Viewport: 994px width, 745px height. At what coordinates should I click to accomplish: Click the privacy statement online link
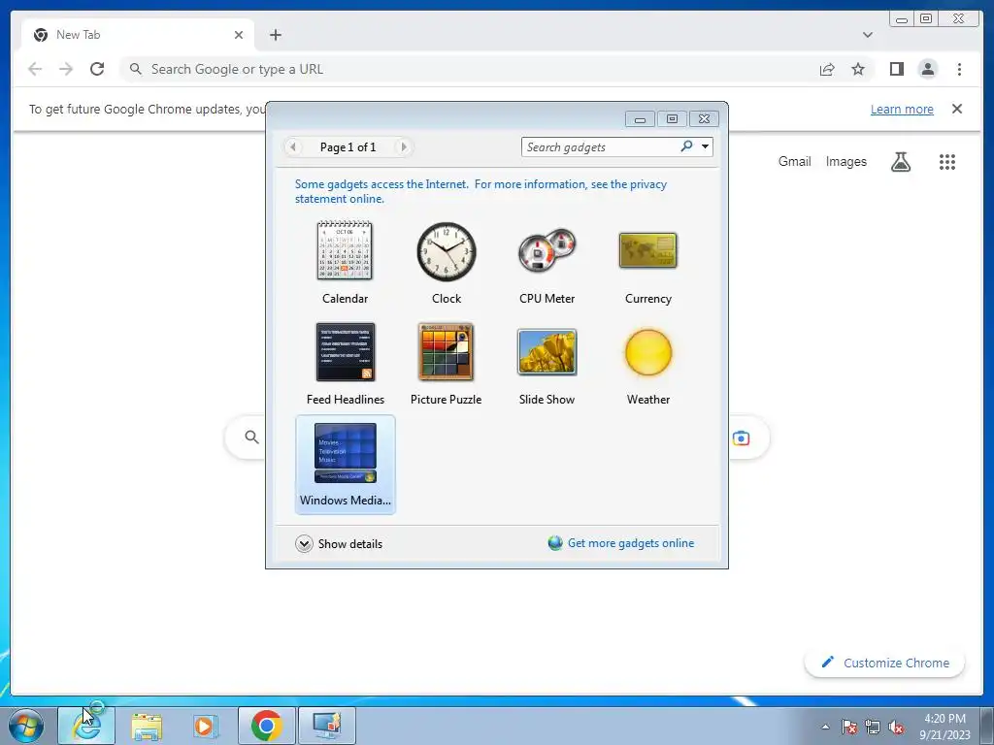(480, 191)
